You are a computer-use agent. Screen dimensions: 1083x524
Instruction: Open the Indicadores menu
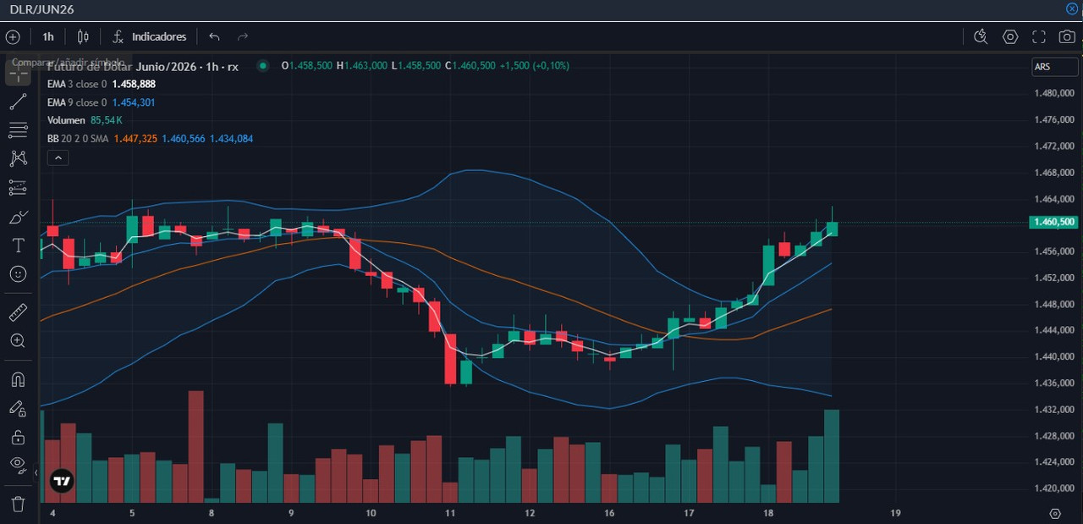click(x=149, y=36)
